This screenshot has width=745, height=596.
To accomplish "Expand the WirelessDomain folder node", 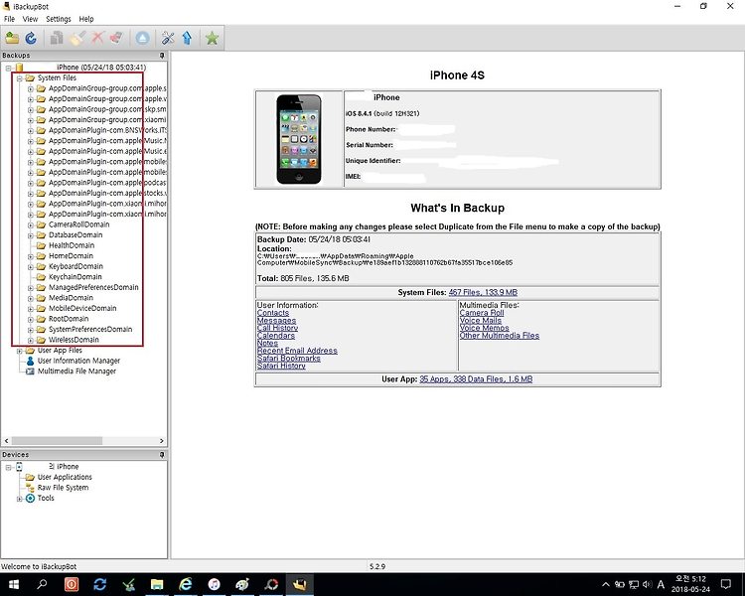I will tap(31, 341).
